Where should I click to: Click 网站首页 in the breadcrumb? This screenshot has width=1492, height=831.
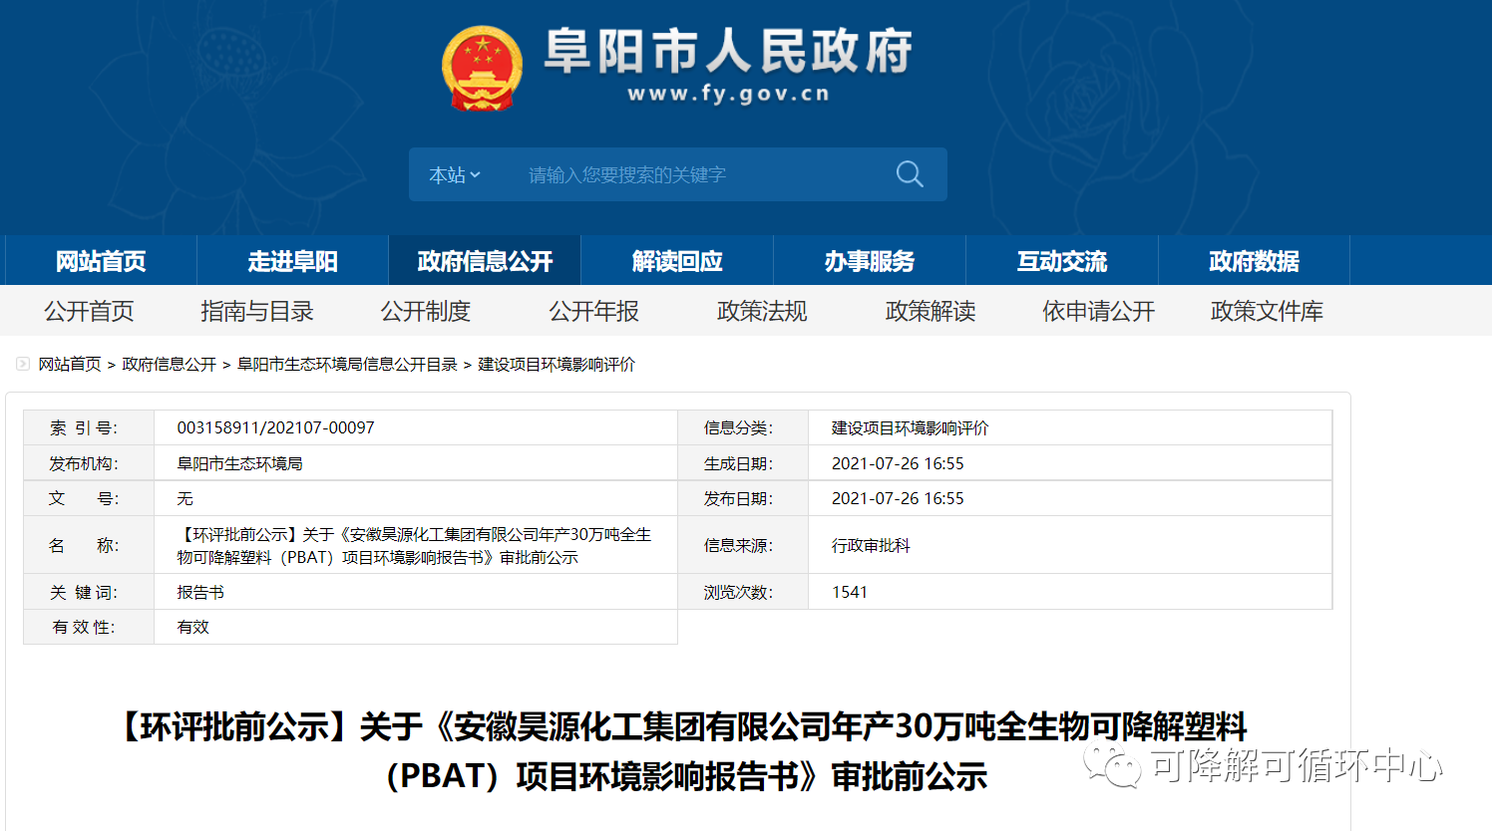(70, 365)
